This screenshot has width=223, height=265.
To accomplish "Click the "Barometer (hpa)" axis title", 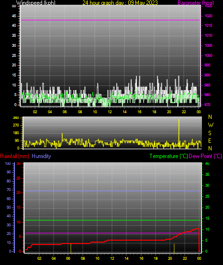I will point(196,3).
